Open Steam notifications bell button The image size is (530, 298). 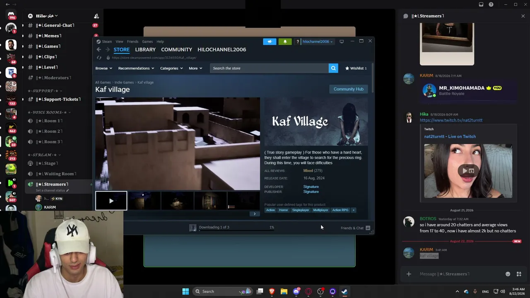pyautogui.click(x=285, y=41)
